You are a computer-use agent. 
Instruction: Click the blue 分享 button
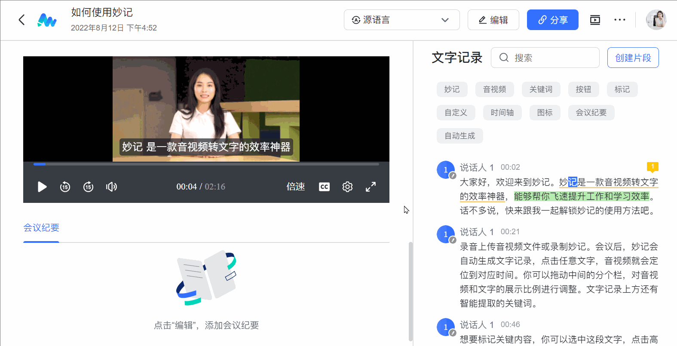coord(552,20)
